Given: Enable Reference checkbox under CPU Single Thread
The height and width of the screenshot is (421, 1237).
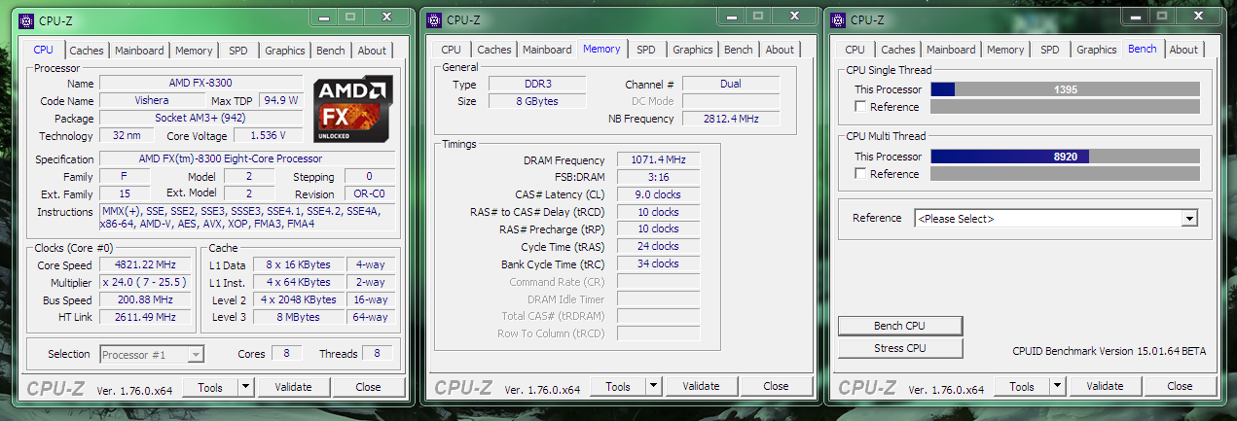Looking at the screenshot, I should tap(860, 107).
